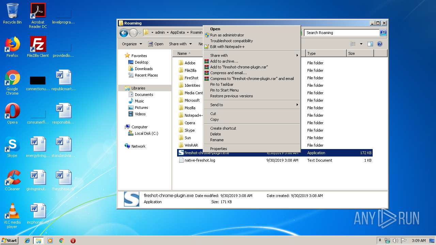The height and width of the screenshot is (245, 436).
Task: Click Open button in Explorer toolbar
Action: pos(156,44)
